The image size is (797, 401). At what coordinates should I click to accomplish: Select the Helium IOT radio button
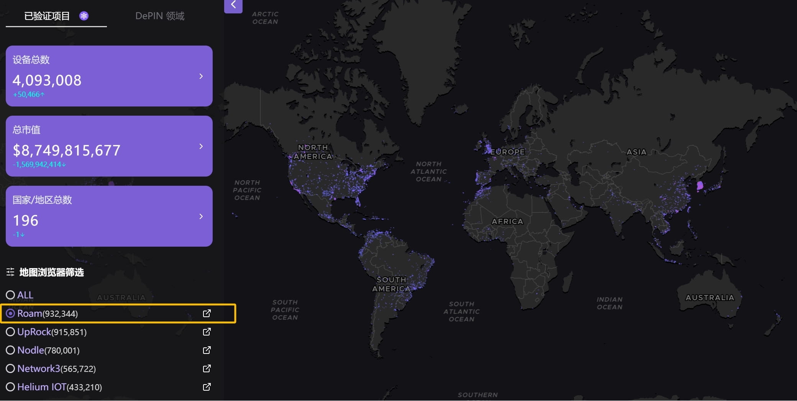tap(10, 387)
